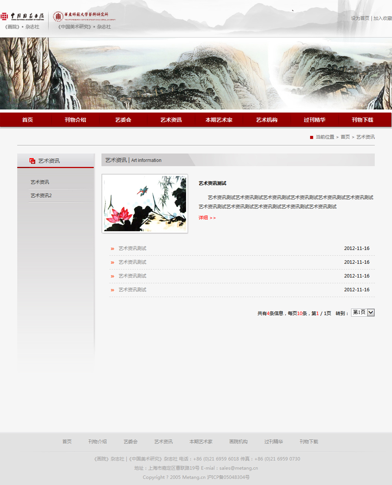The image size is (392, 485).
Task: Click 刊物下载 in the footer links
Action: pos(309,442)
